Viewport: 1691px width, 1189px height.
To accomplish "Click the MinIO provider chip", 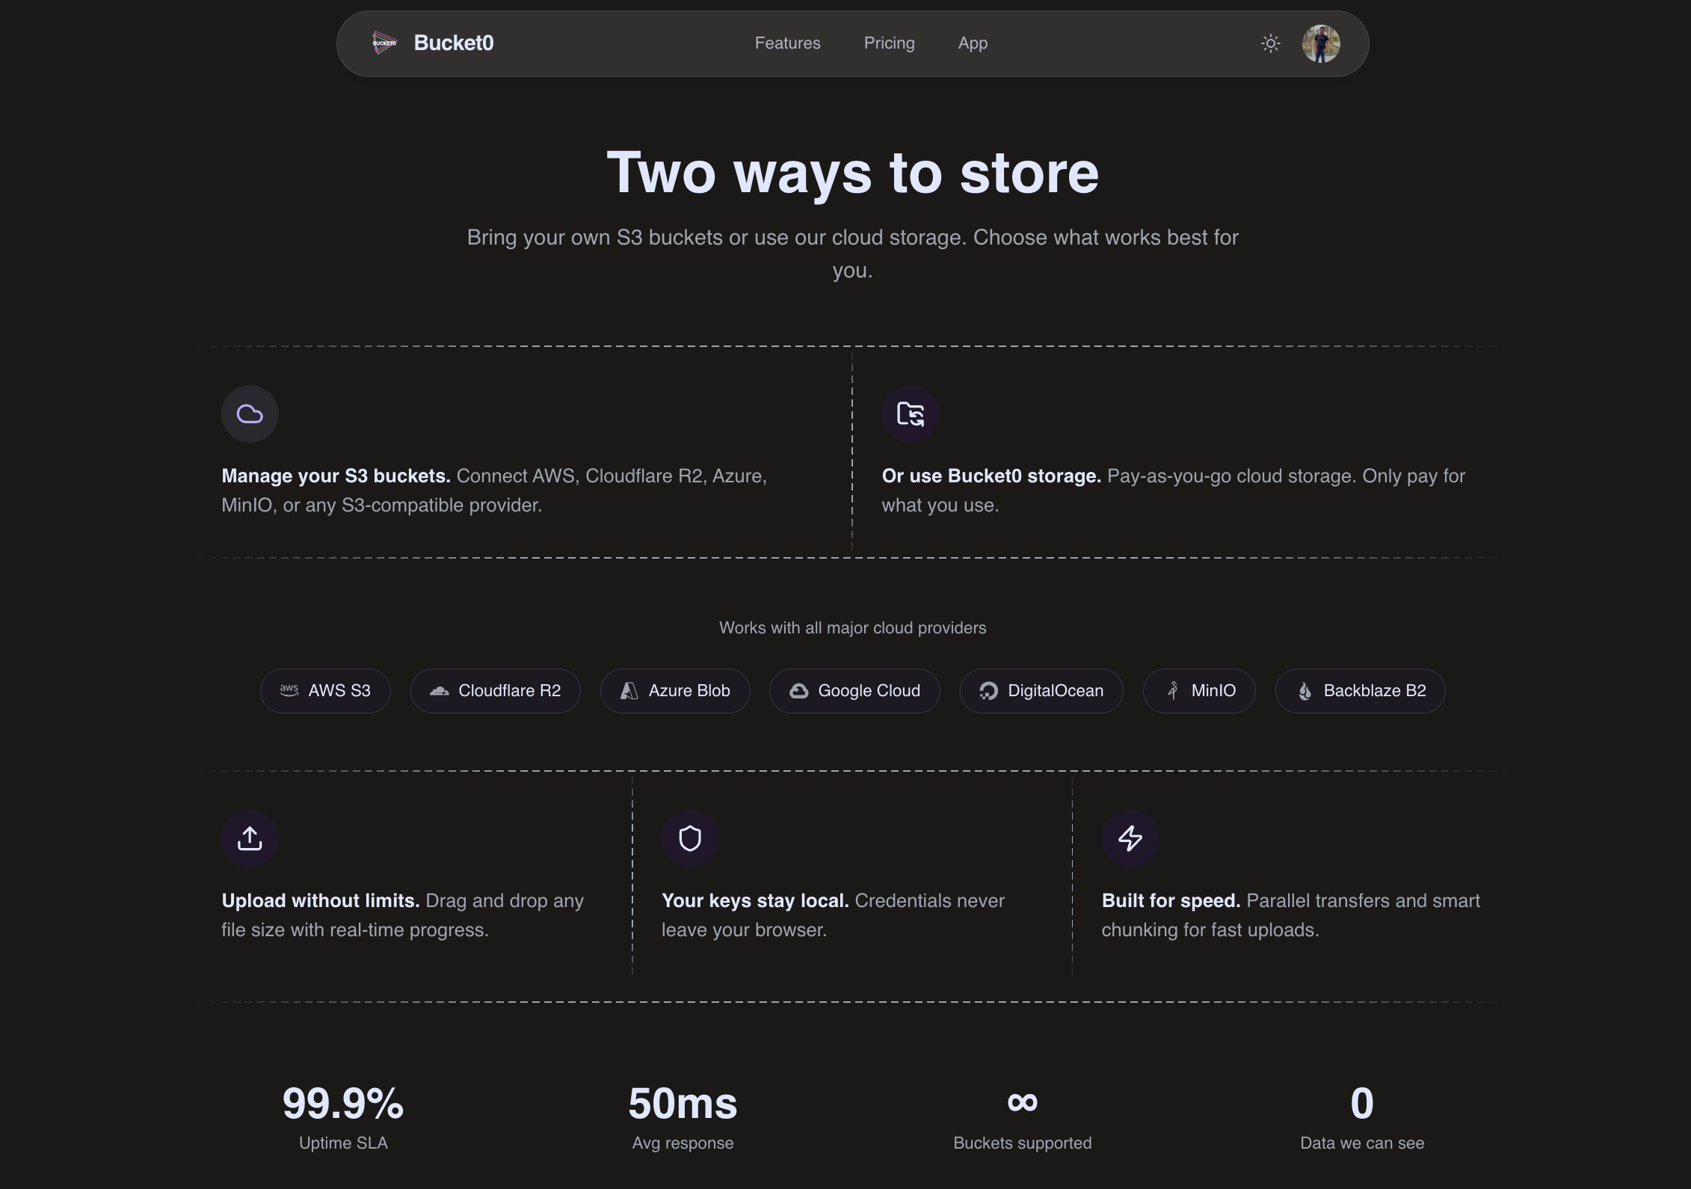I will pyautogui.click(x=1198, y=690).
